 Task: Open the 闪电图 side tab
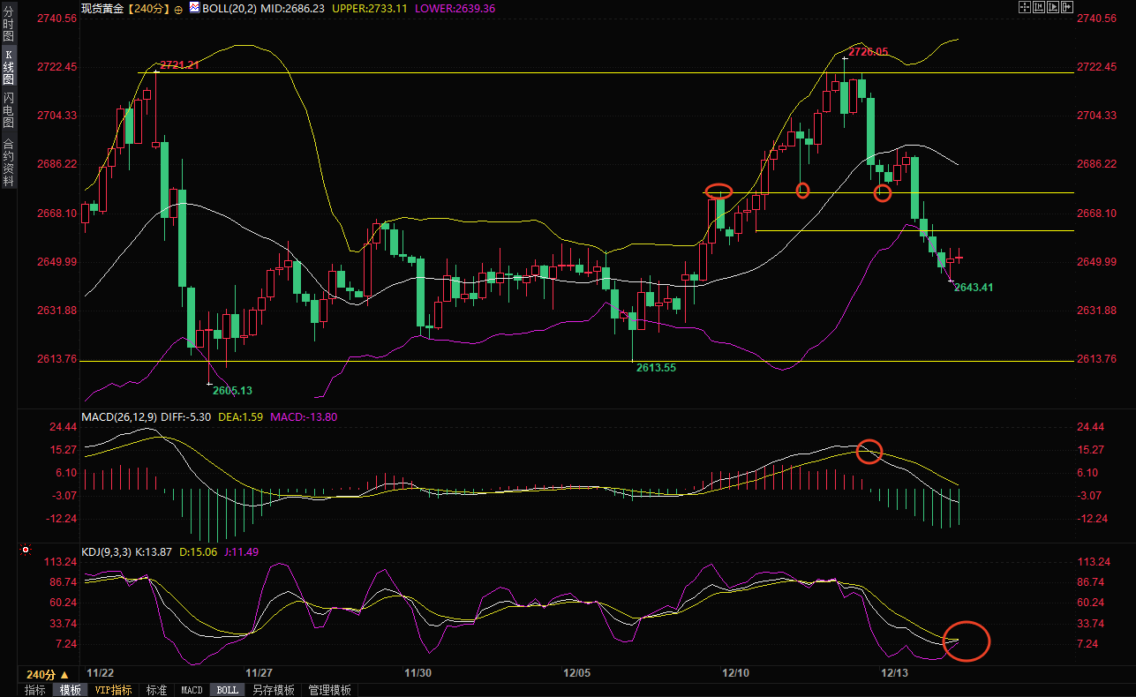point(8,110)
